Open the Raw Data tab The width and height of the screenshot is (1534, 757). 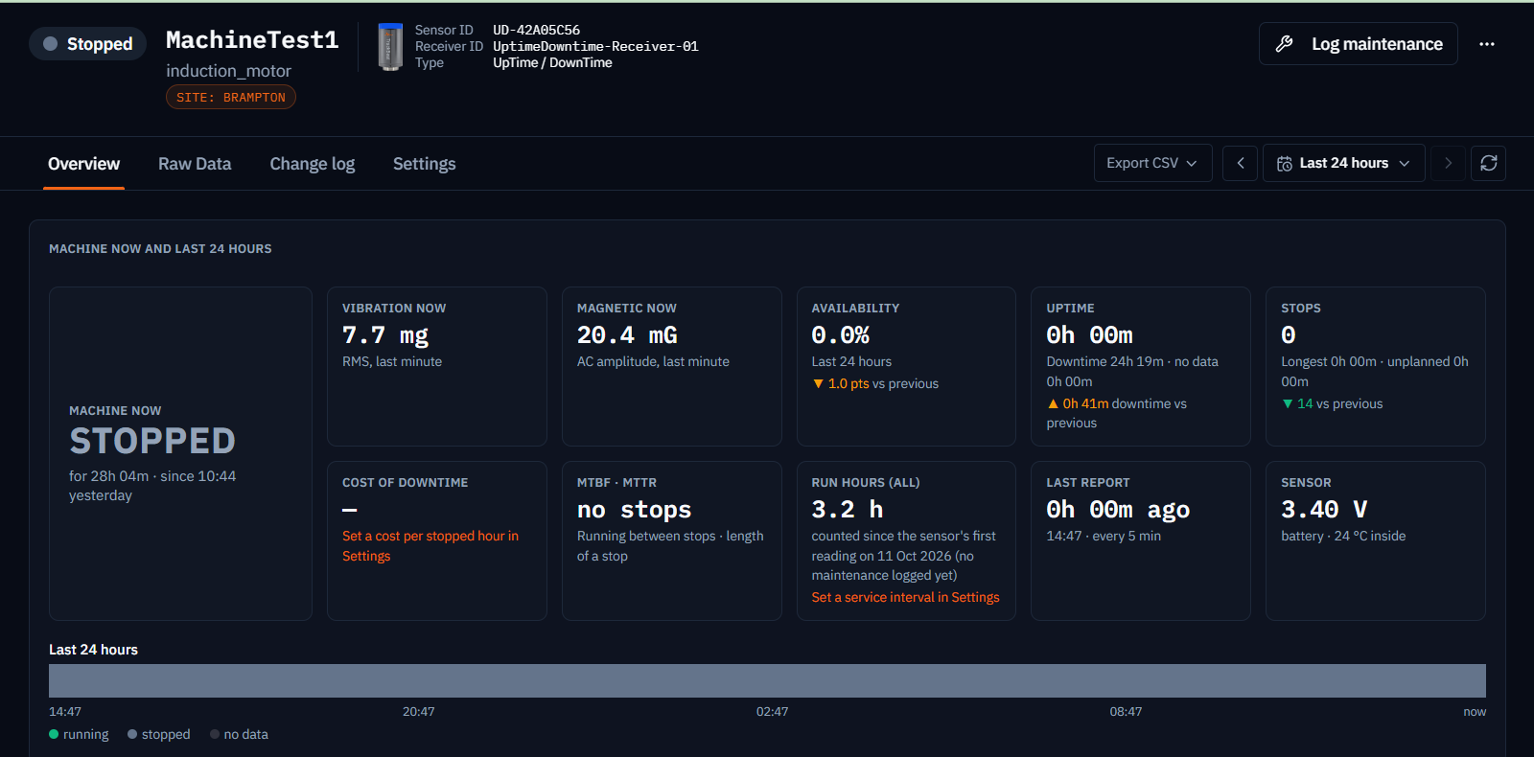[195, 164]
